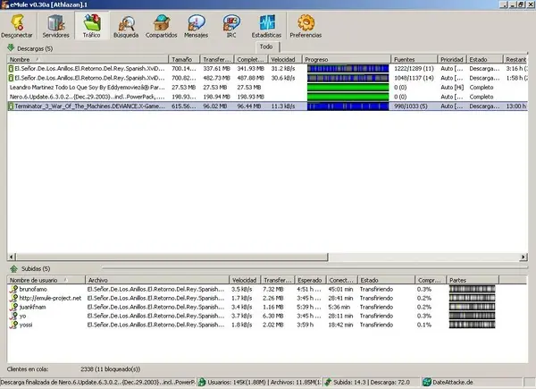536x389 pixels.
Task: Click Clientes en cola count 2338
Action: [x=111, y=369]
